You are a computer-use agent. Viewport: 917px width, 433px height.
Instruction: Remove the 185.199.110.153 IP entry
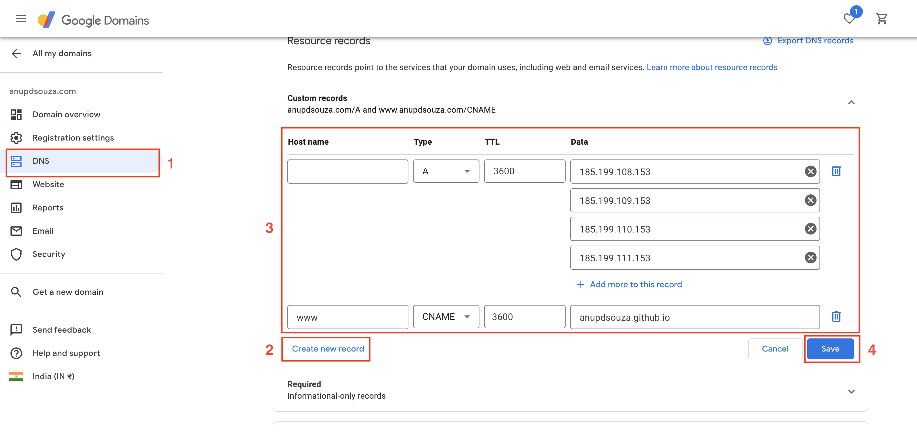[x=810, y=229]
